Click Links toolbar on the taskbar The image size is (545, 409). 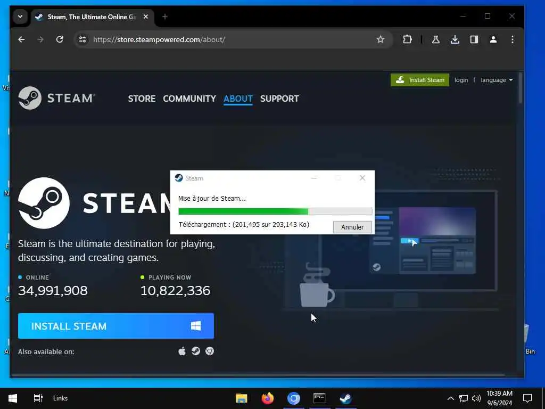pyautogui.click(x=60, y=398)
